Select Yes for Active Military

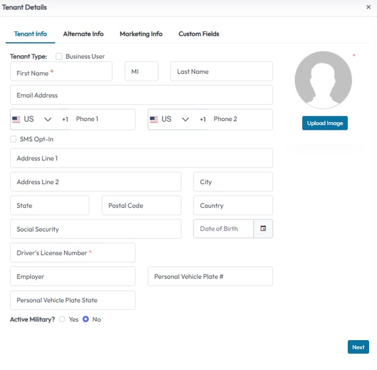pos(62,319)
